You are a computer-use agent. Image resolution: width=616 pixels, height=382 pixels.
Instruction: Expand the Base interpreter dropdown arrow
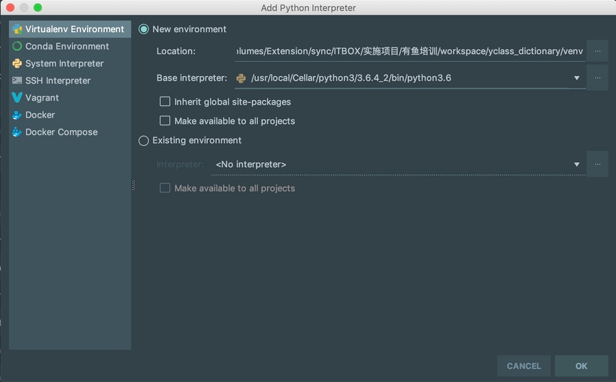click(x=577, y=78)
